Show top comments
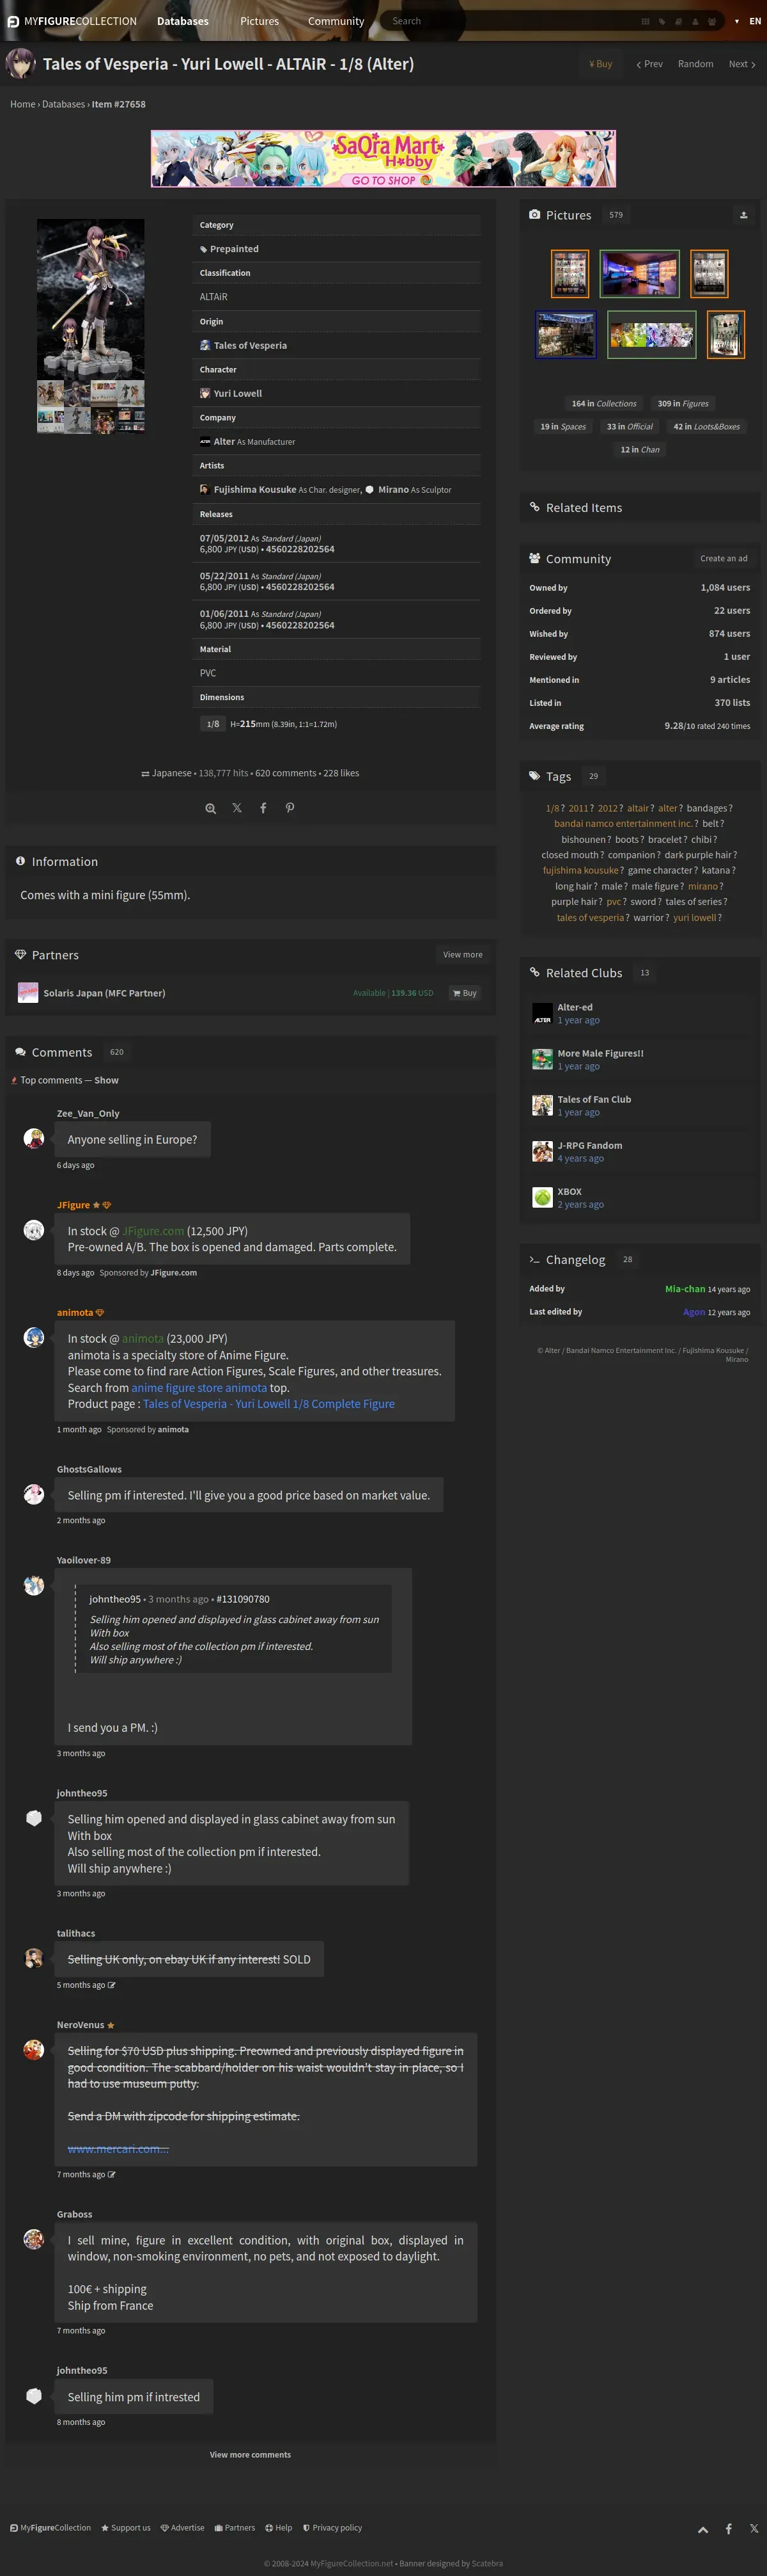The image size is (767, 2576). 106,1080
